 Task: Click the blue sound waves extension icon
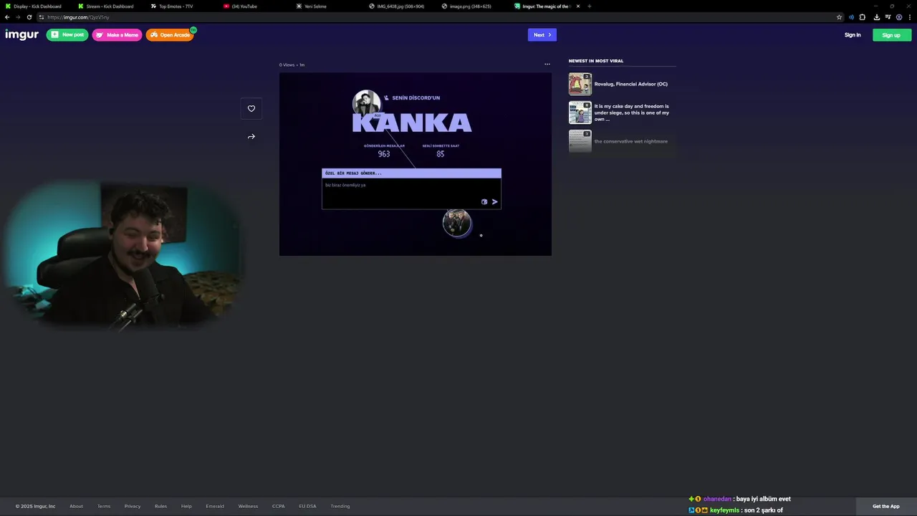[852, 17]
